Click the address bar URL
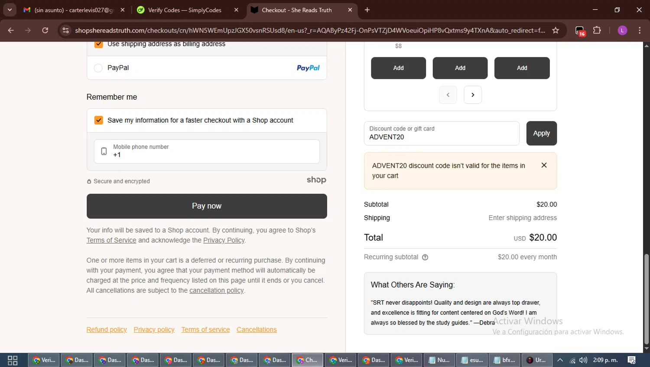Screen dimensions: 650x367 click(310, 30)
